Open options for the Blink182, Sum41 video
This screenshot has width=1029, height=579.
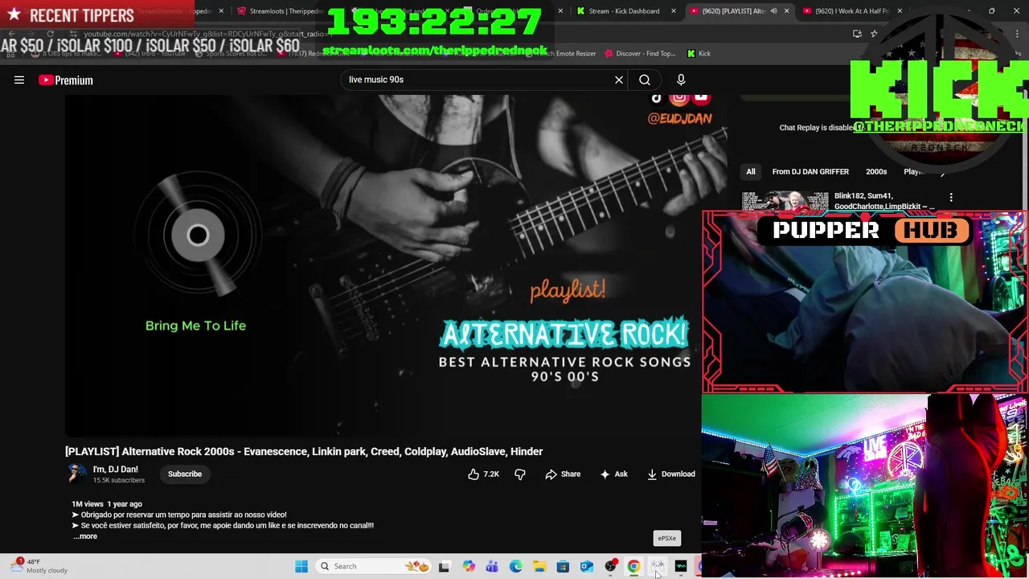click(951, 198)
